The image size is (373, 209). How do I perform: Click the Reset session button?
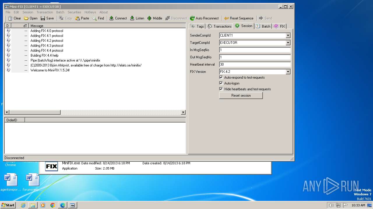[x=241, y=96]
